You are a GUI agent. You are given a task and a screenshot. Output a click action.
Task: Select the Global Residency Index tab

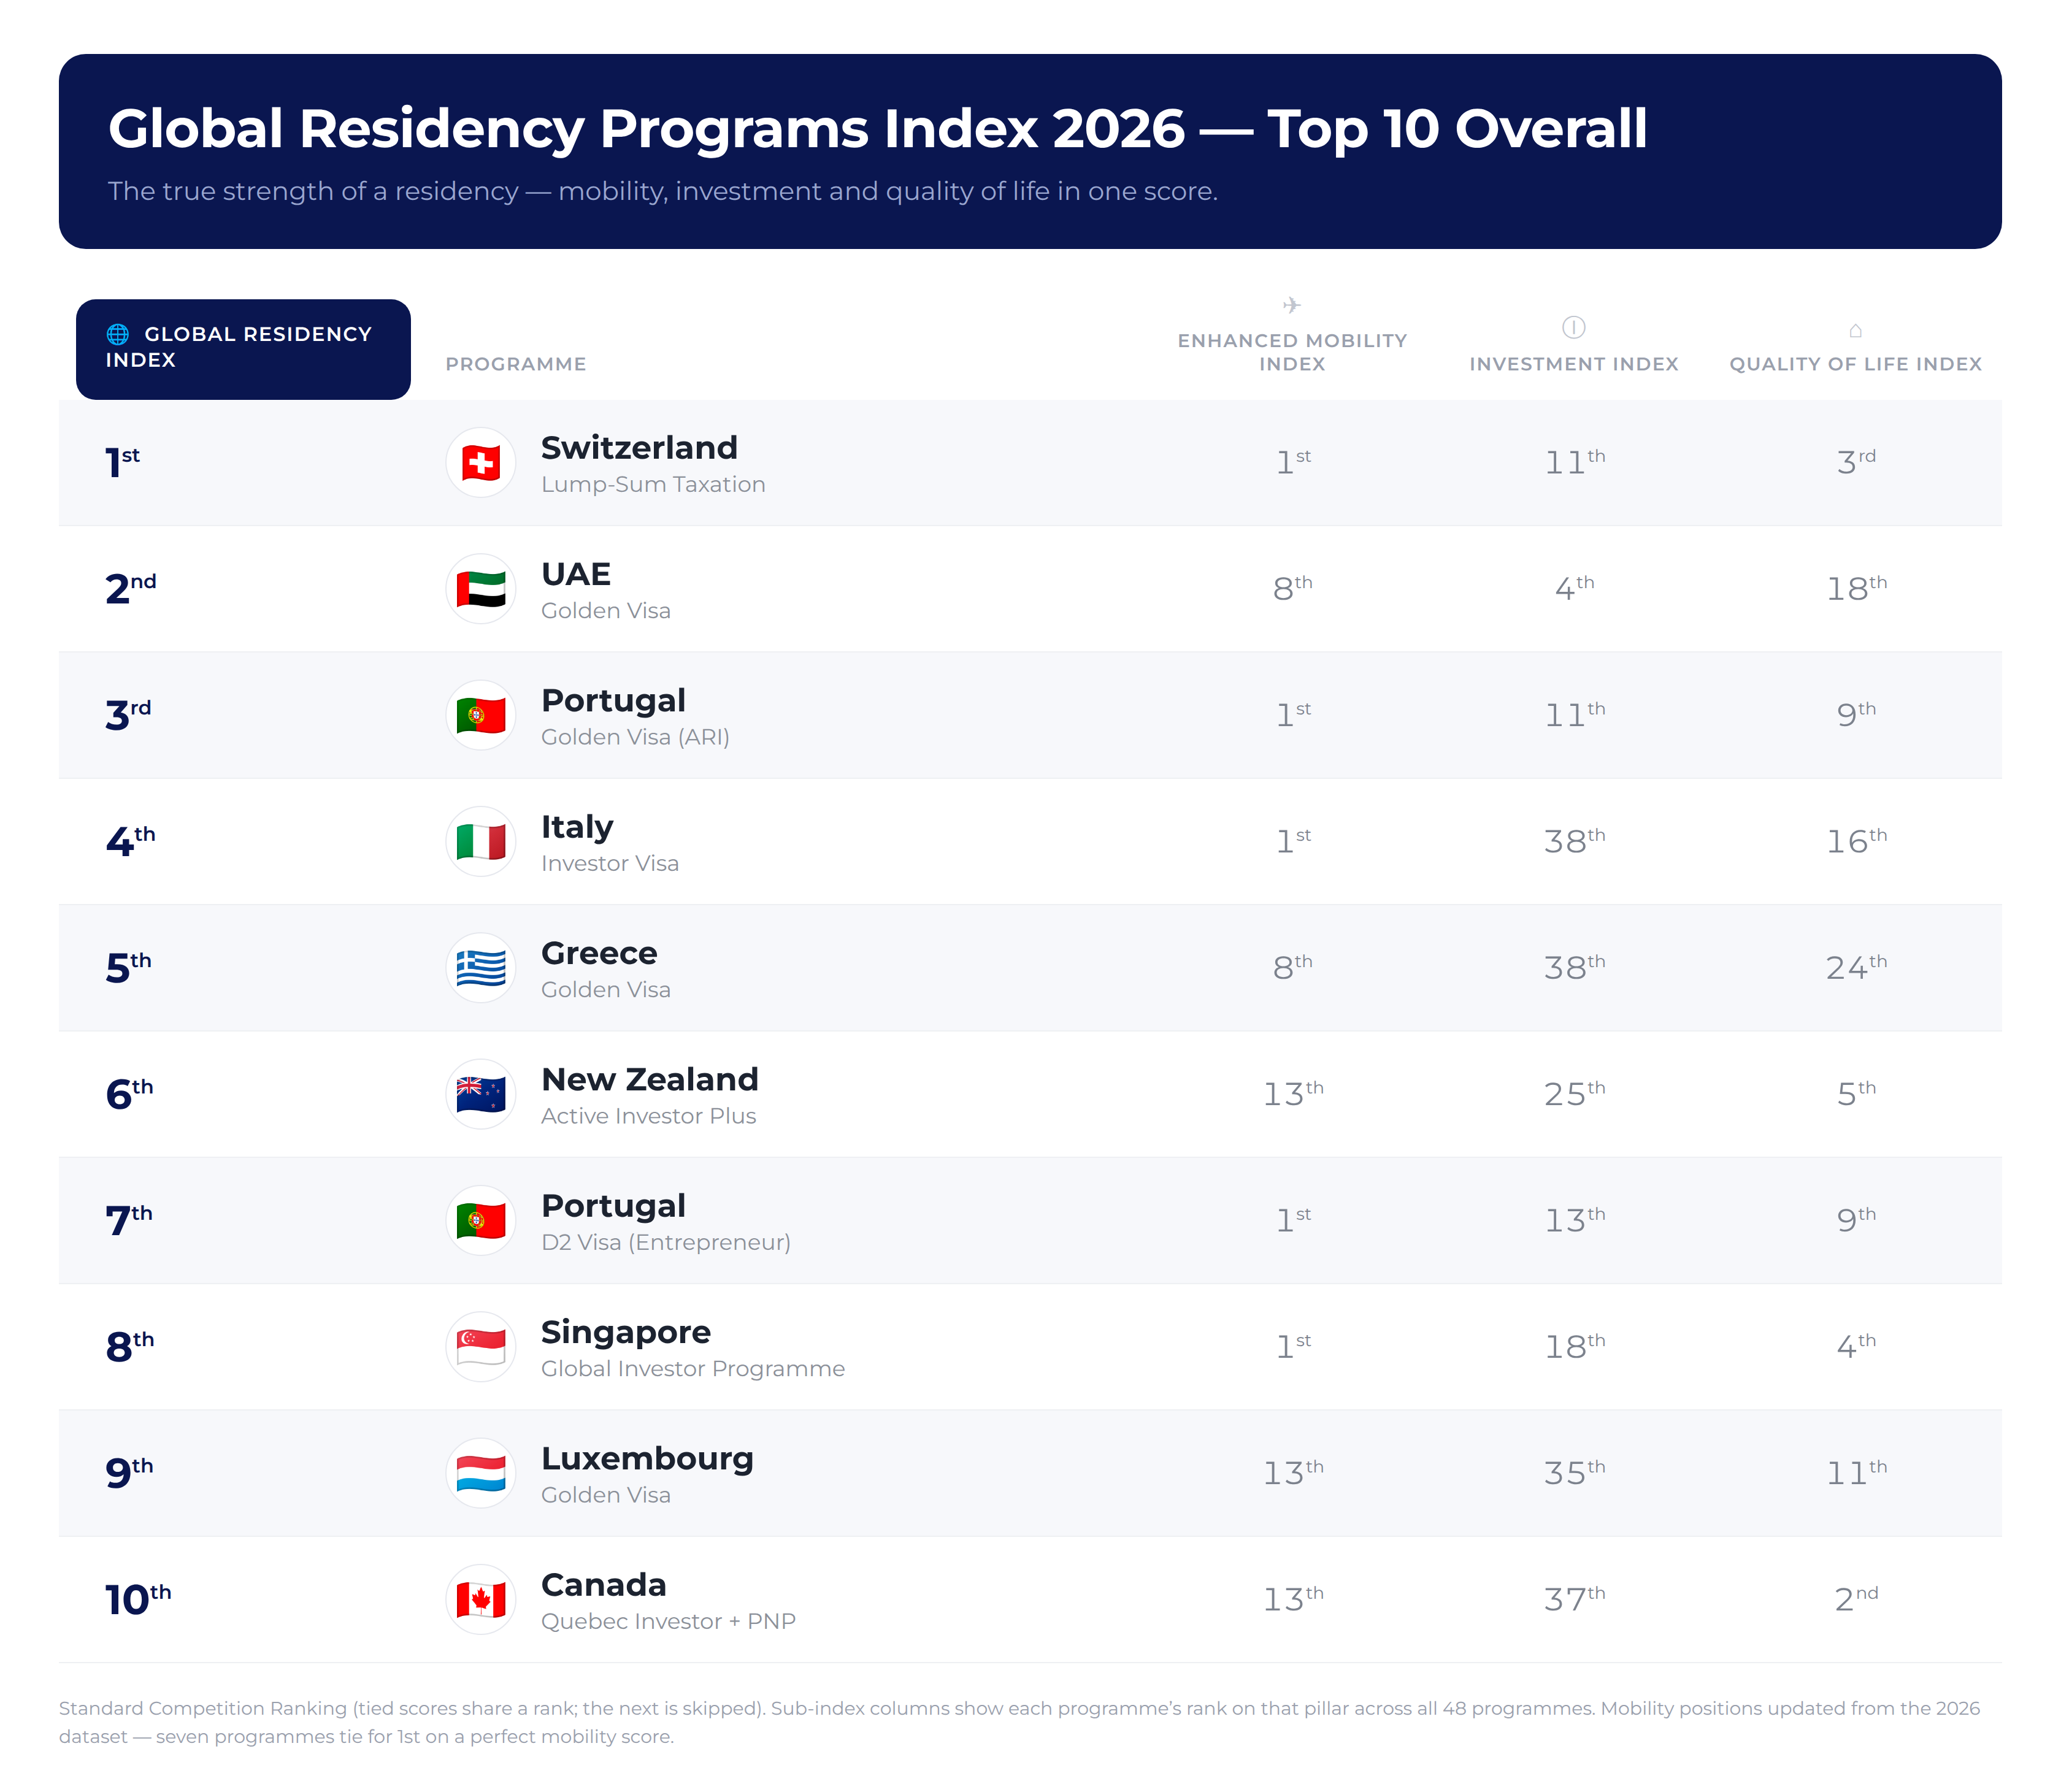(x=243, y=349)
